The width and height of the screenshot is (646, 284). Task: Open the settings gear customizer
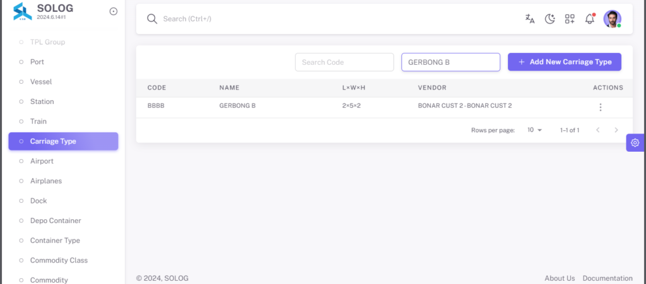[x=635, y=142]
